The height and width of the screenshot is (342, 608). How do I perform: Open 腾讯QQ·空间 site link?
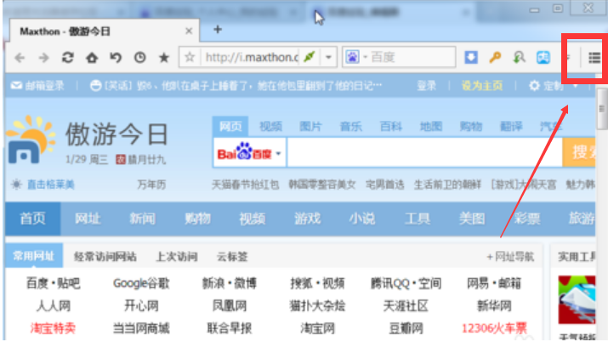(406, 283)
